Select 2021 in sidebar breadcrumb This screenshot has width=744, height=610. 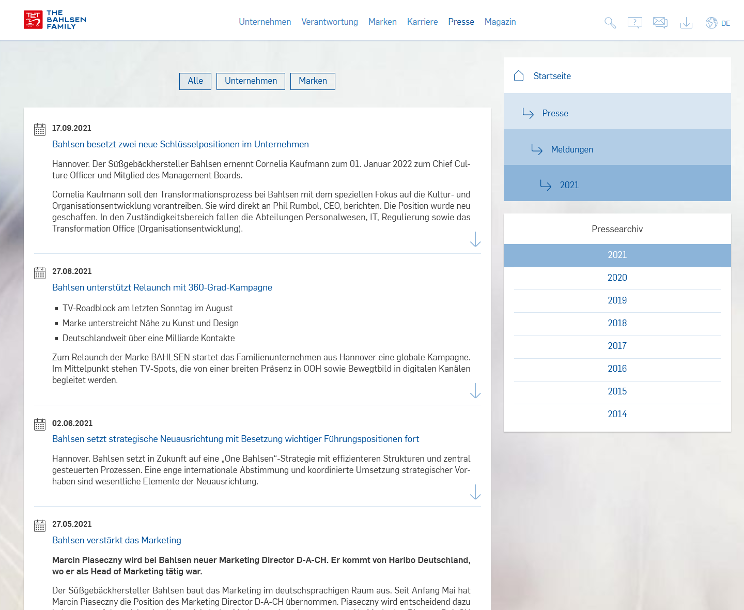[x=617, y=183]
